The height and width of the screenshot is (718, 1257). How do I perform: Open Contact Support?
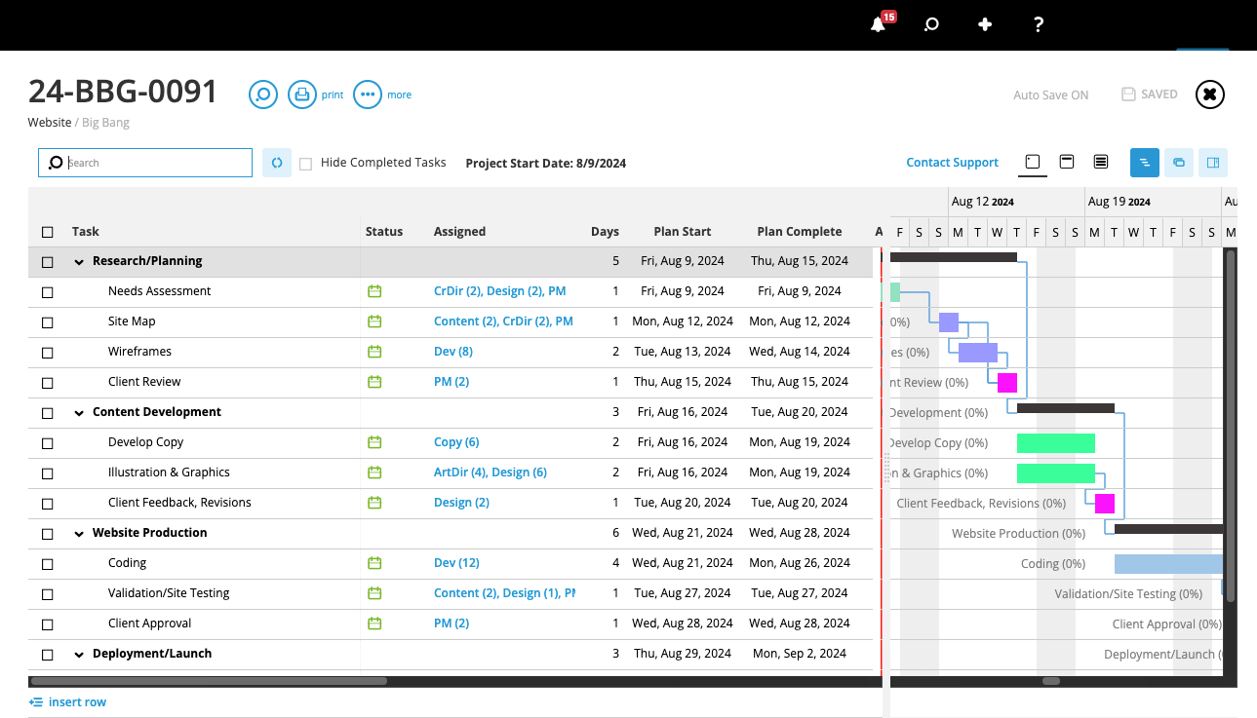952,162
